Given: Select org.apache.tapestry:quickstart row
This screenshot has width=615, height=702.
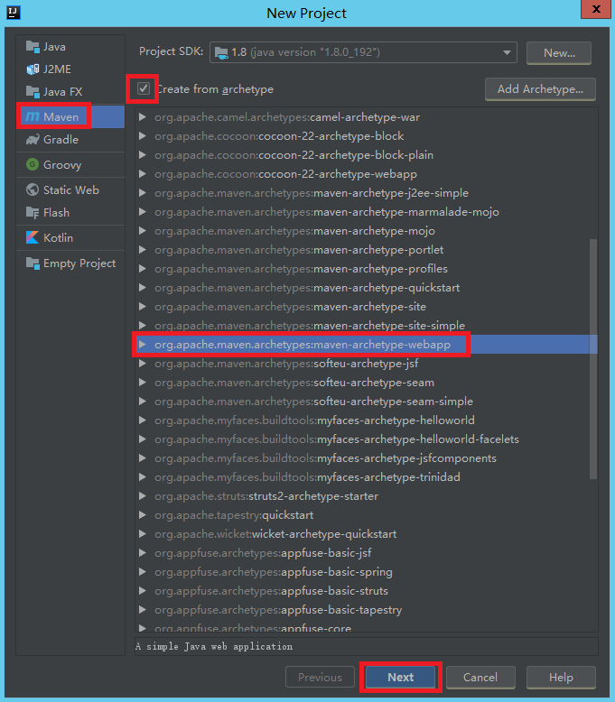Looking at the screenshot, I should (x=367, y=515).
